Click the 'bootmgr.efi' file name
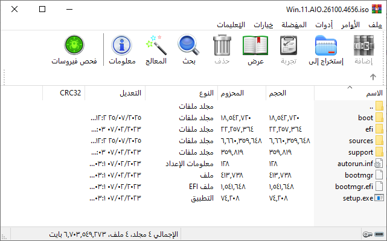Viewport: 387px width, 241px height. click(354, 187)
